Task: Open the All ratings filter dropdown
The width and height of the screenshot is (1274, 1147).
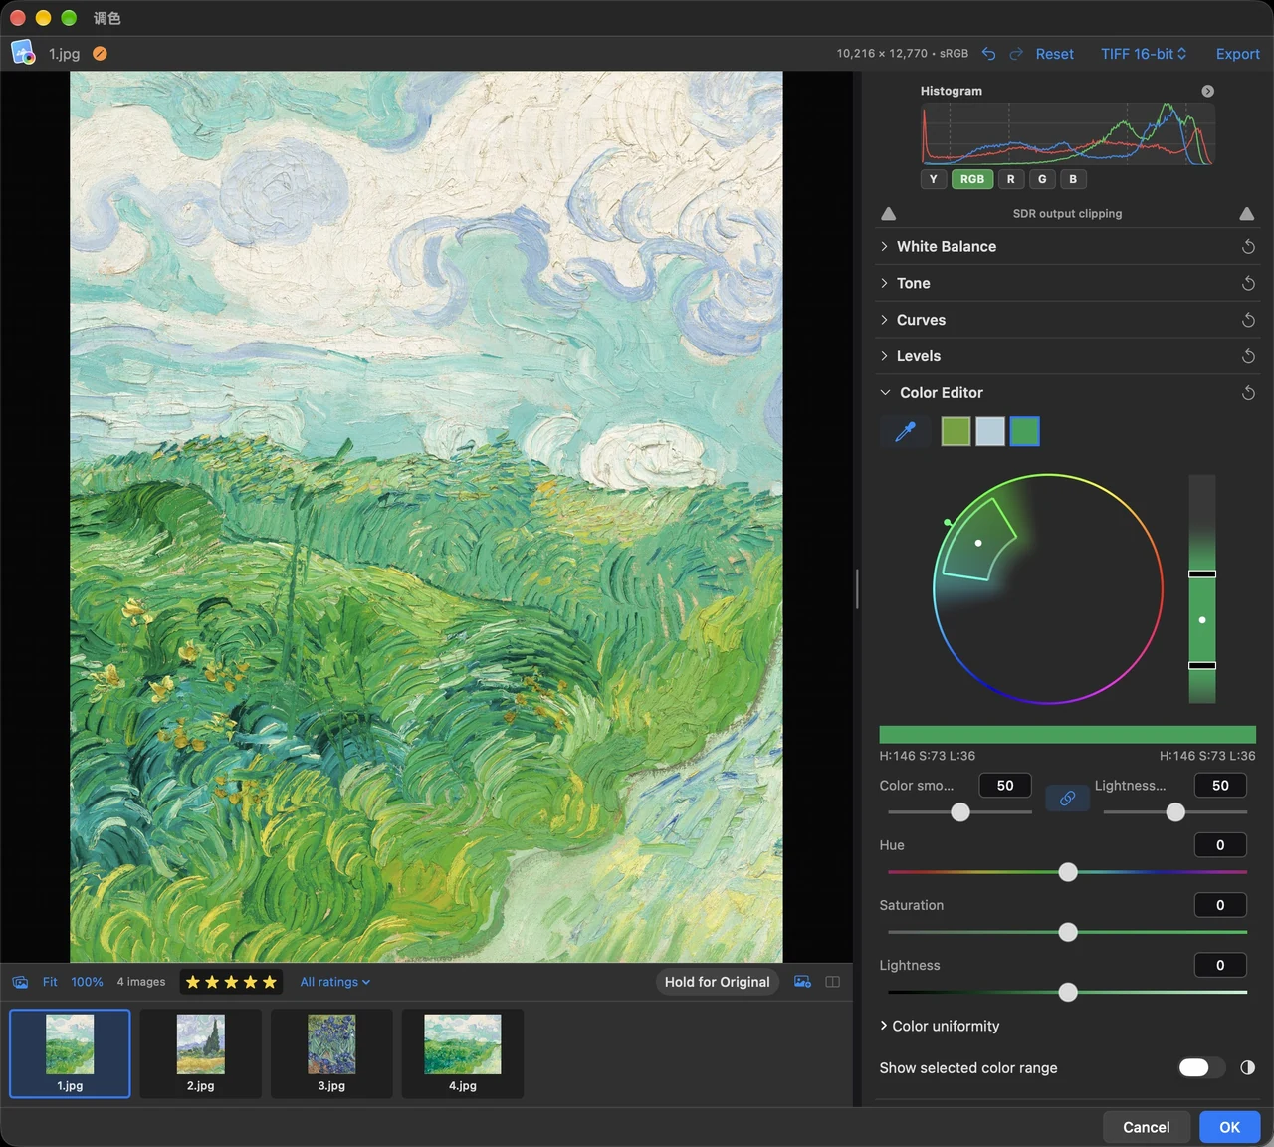Action: (x=335, y=982)
